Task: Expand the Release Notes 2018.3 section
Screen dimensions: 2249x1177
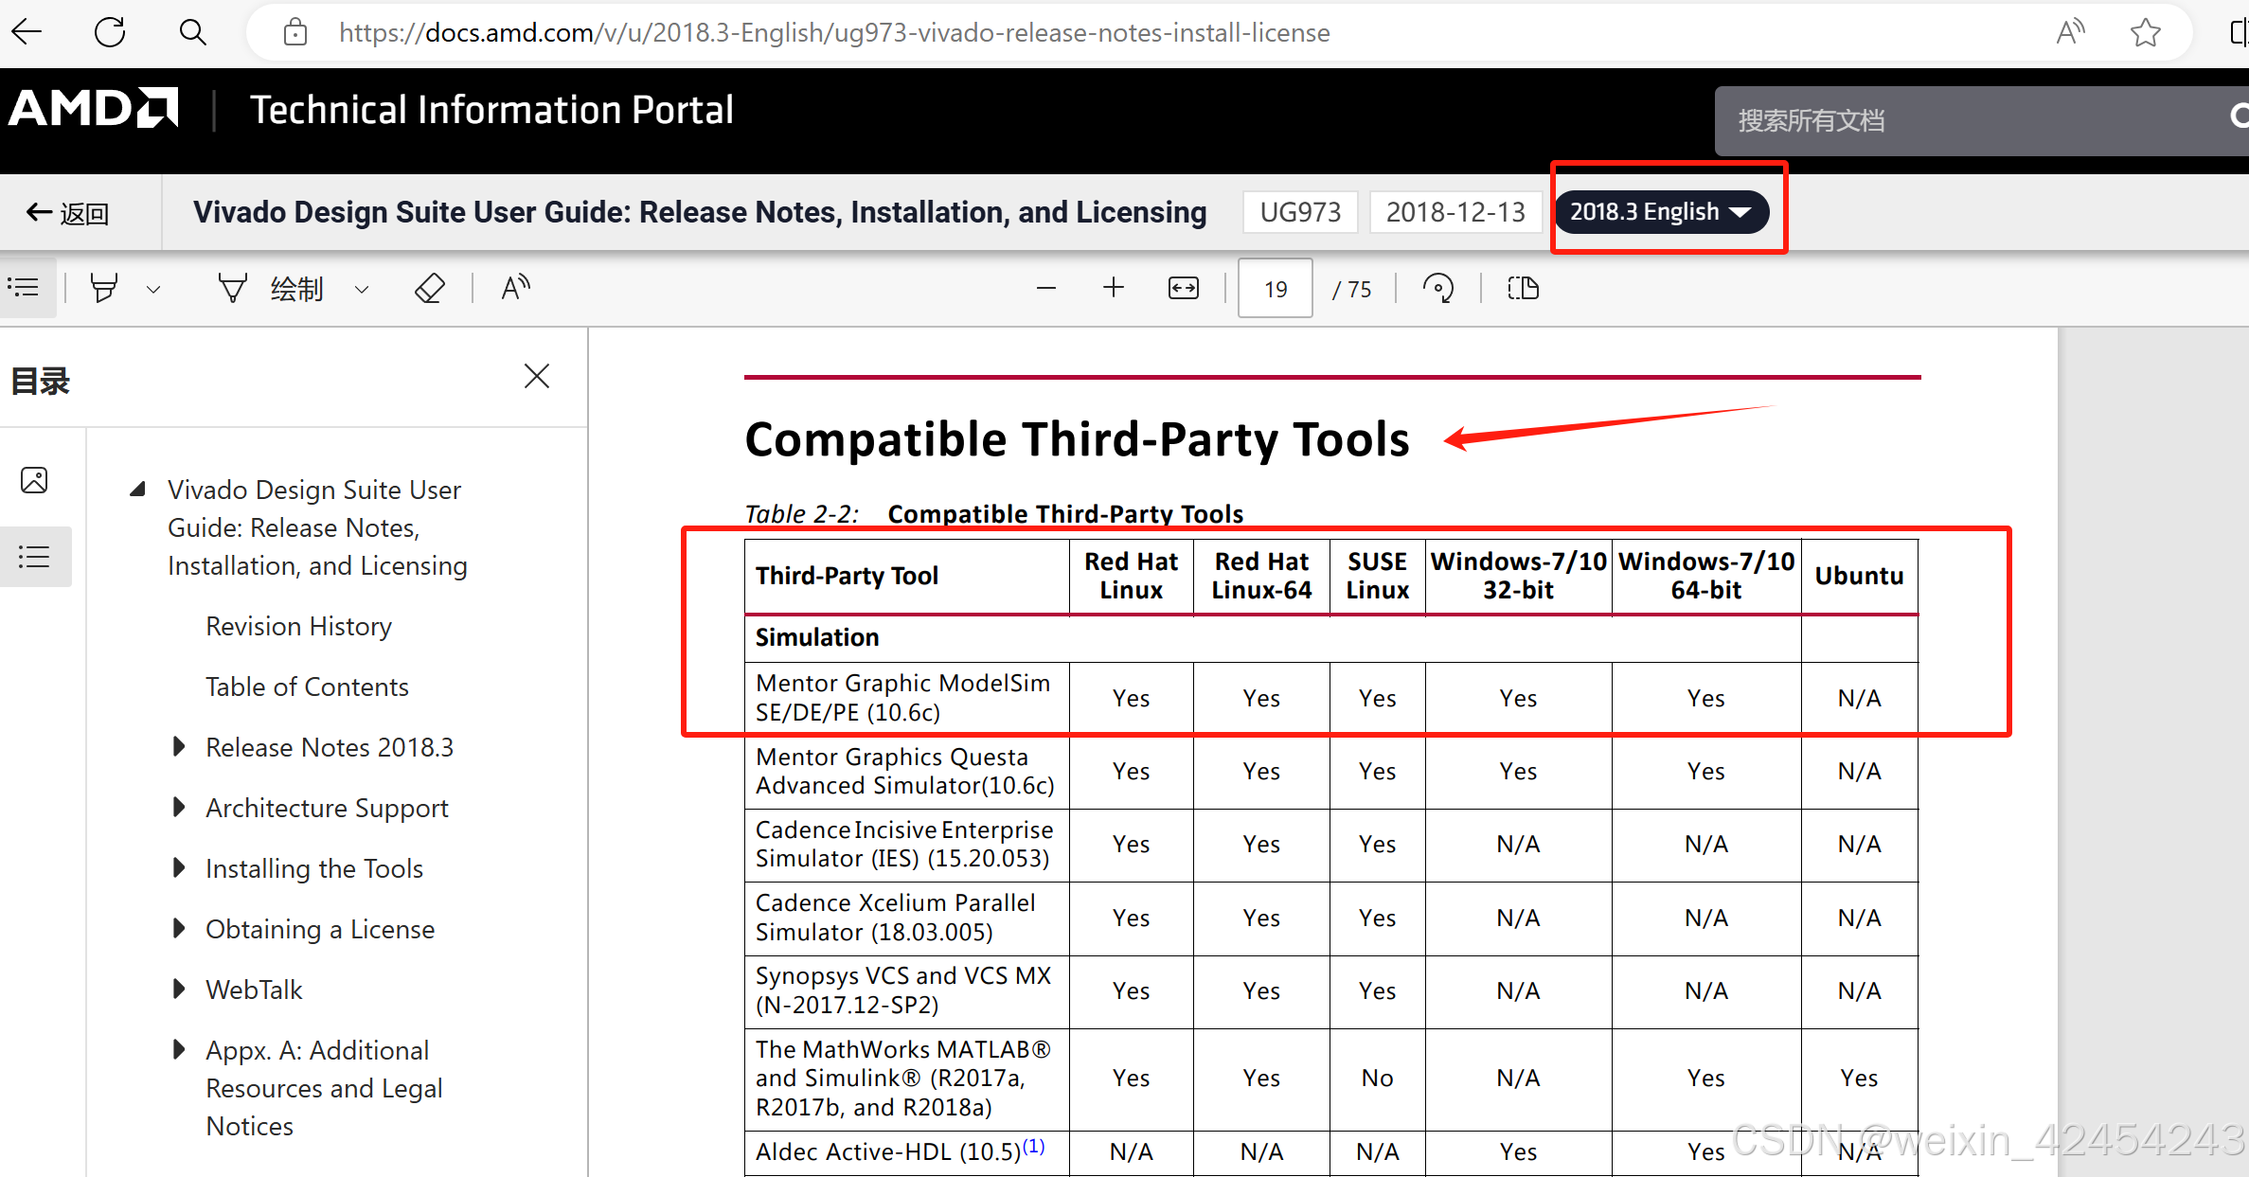Action: pyautogui.click(x=179, y=747)
